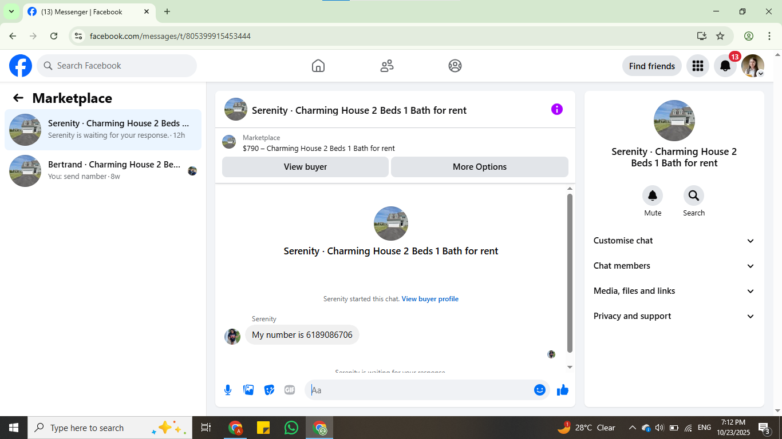The image size is (782, 439).
Task: Open notifications bell with 13 badge
Action: (x=725, y=66)
